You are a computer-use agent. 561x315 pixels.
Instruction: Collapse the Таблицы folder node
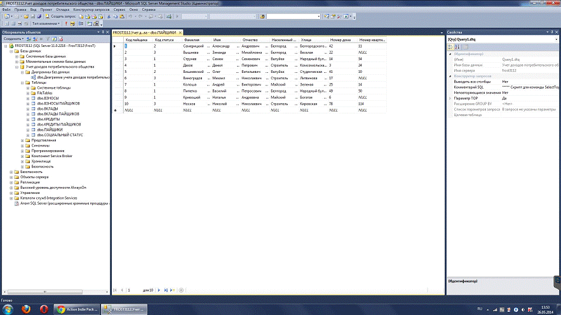[22, 82]
